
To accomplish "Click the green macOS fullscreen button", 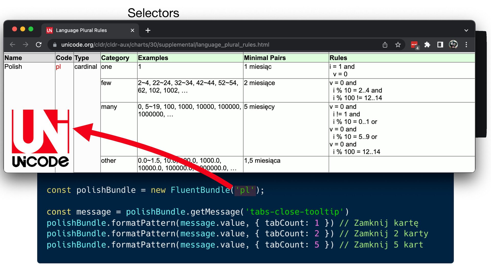I will (x=31, y=29).
